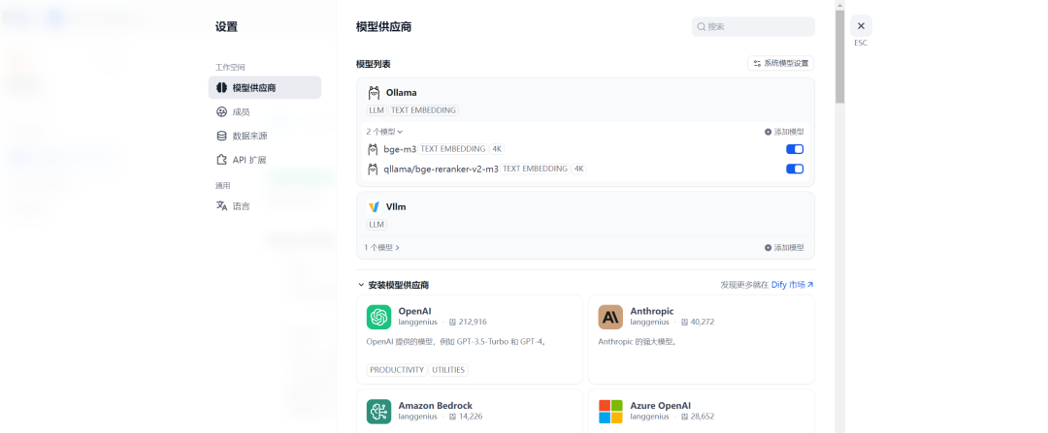Screen dimensions: 1048x433
Task: Click the 模型列表 heading text
Action: pyautogui.click(x=373, y=64)
